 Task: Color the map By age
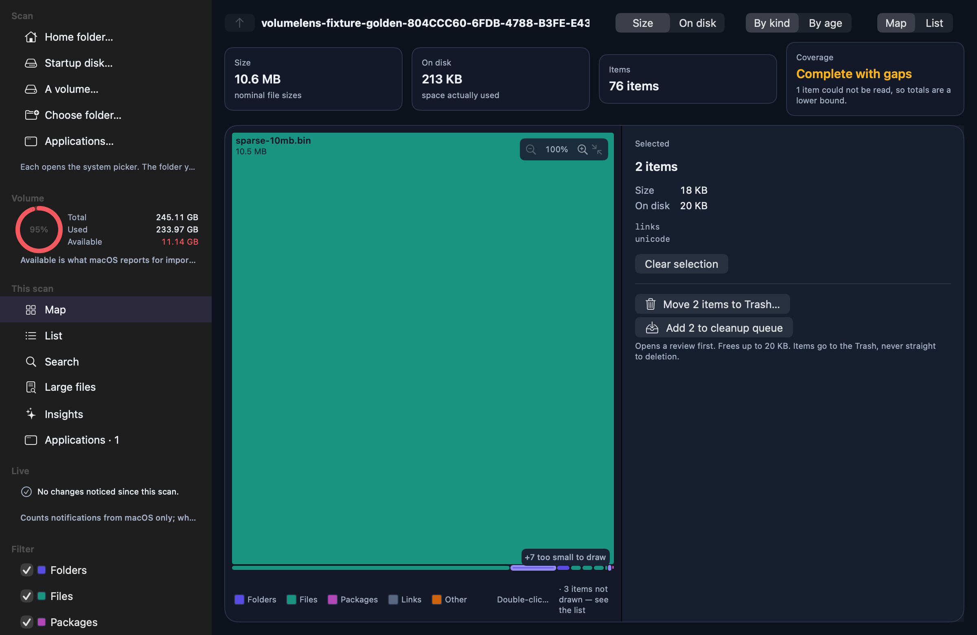point(825,23)
